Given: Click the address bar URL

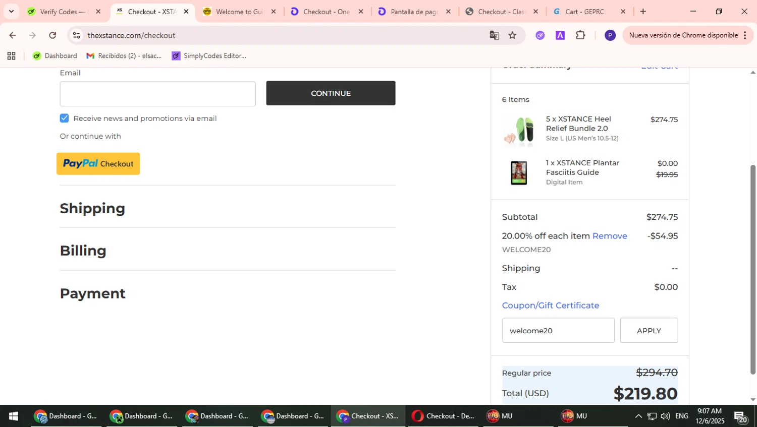Looking at the screenshot, I should 131,35.
